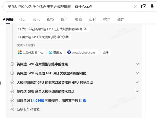Switch to the 视频 tab
This screenshot has height=118, width=157.
point(50,20)
